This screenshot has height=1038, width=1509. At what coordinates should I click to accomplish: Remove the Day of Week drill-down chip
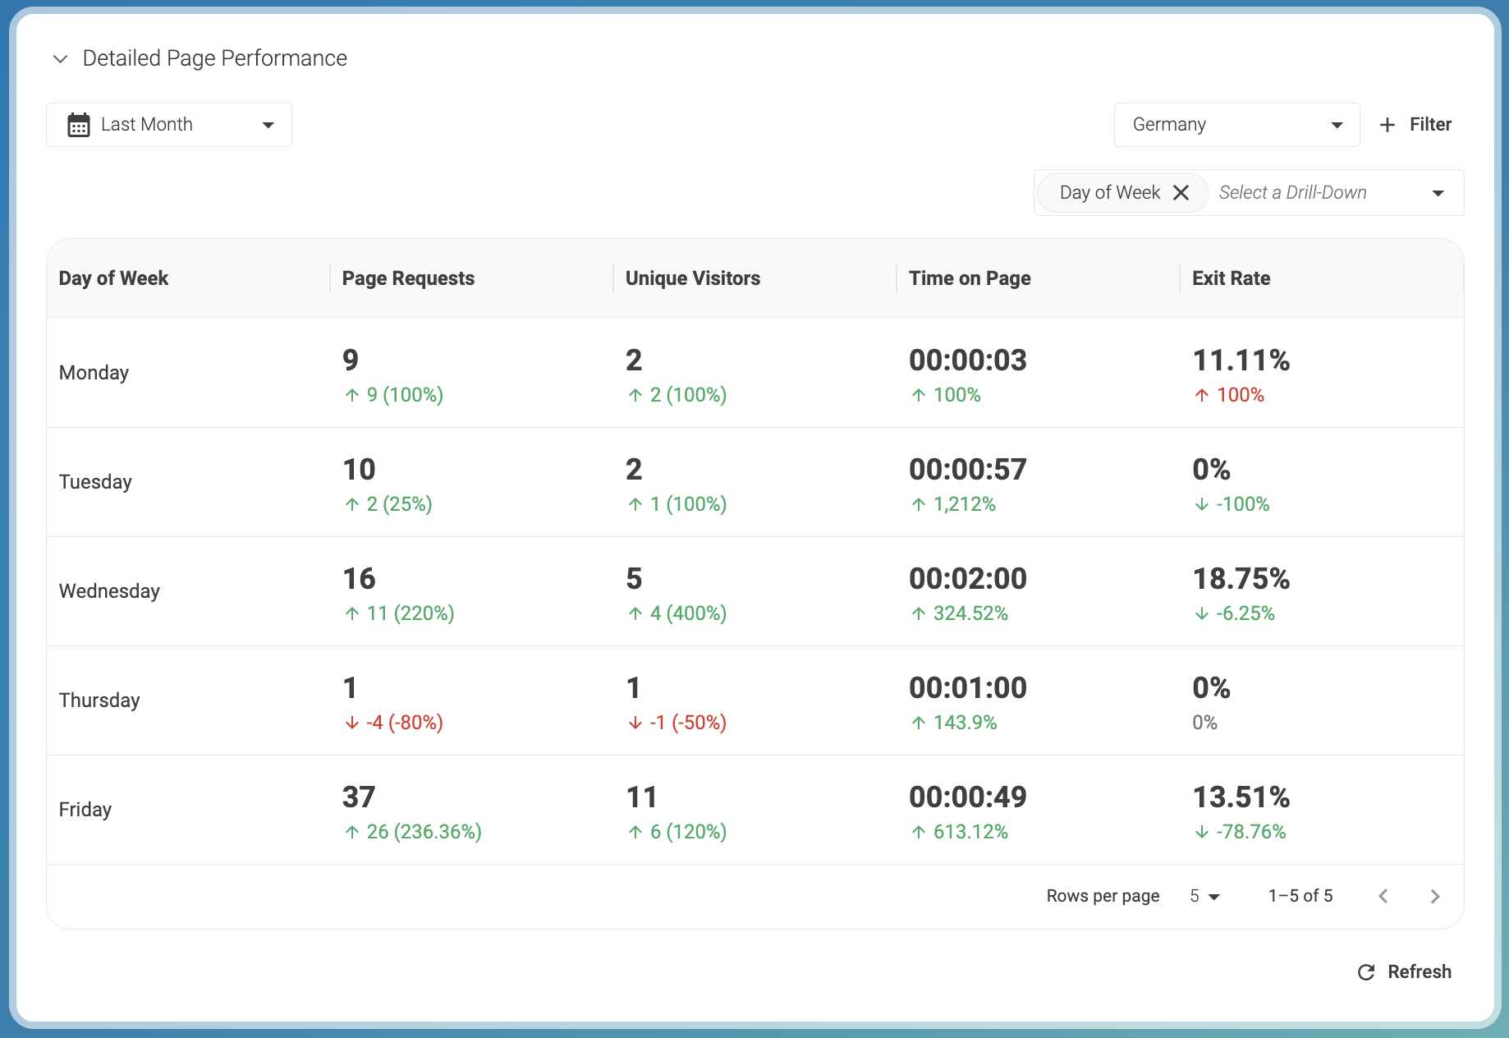click(x=1181, y=193)
